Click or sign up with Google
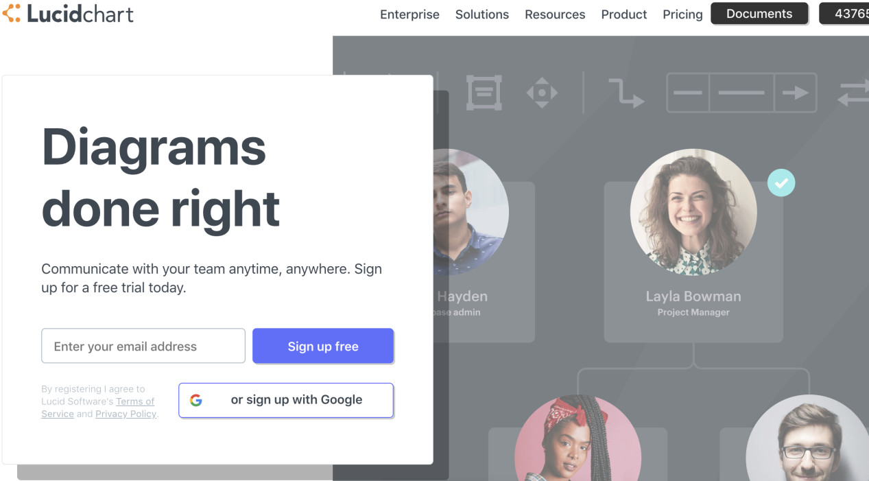 (286, 400)
